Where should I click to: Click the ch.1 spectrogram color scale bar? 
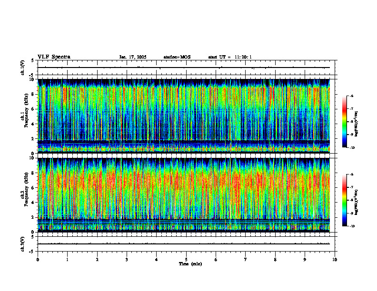344,122
